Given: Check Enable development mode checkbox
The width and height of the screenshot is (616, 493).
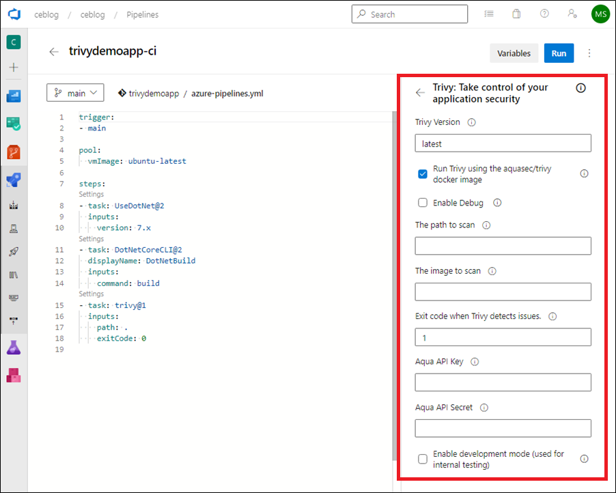Looking at the screenshot, I should (x=423, y=459).
